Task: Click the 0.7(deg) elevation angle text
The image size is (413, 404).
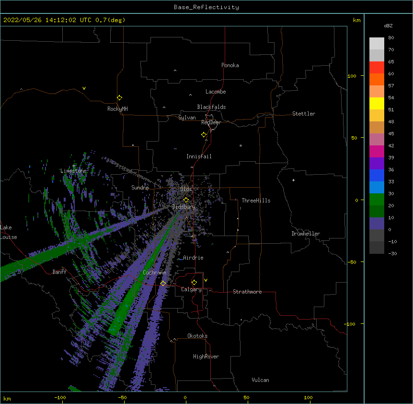Action: point(110,20)
